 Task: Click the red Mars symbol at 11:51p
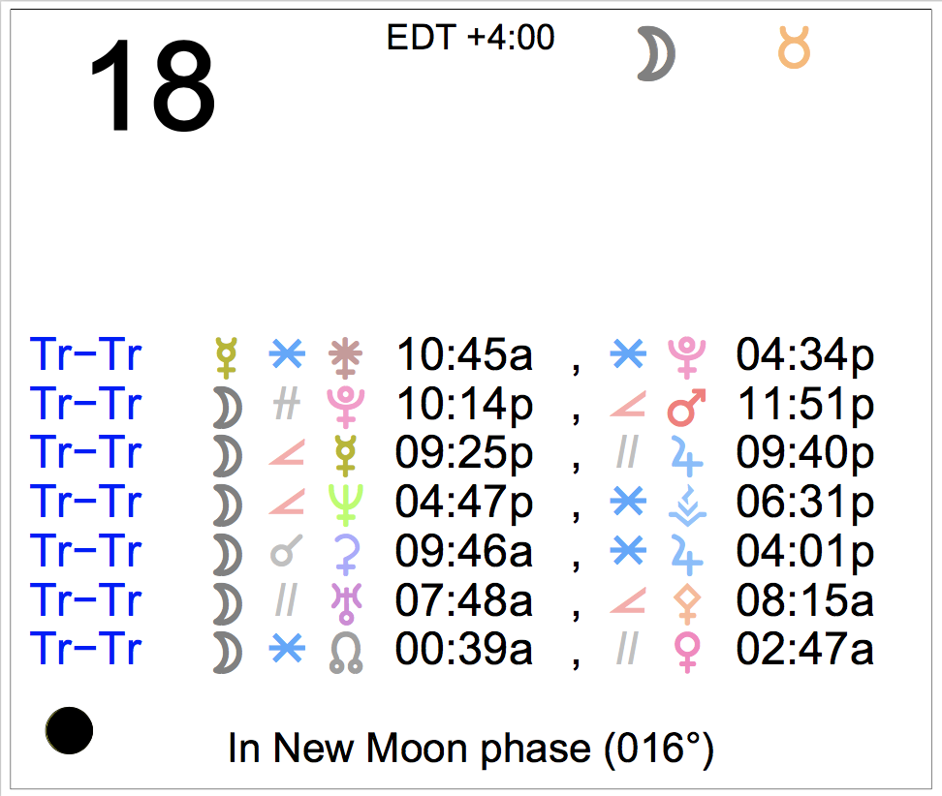click(x=687, y=408)
